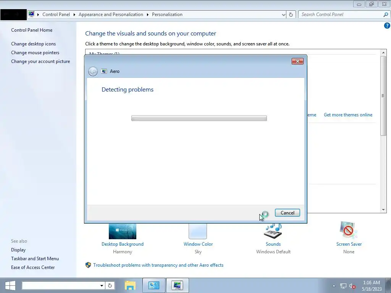
Task: Click the shield icon beside troubleshoot link
Action: 88,265
